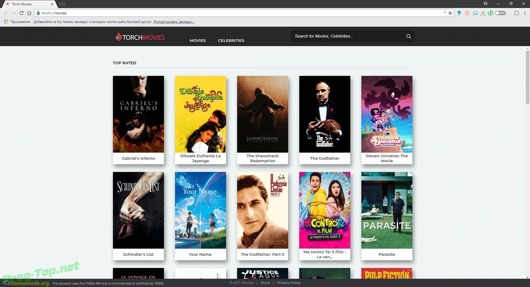Viewport: 530px width, 287px height.
Task: Open the Justice League poster
Action: 262,273
